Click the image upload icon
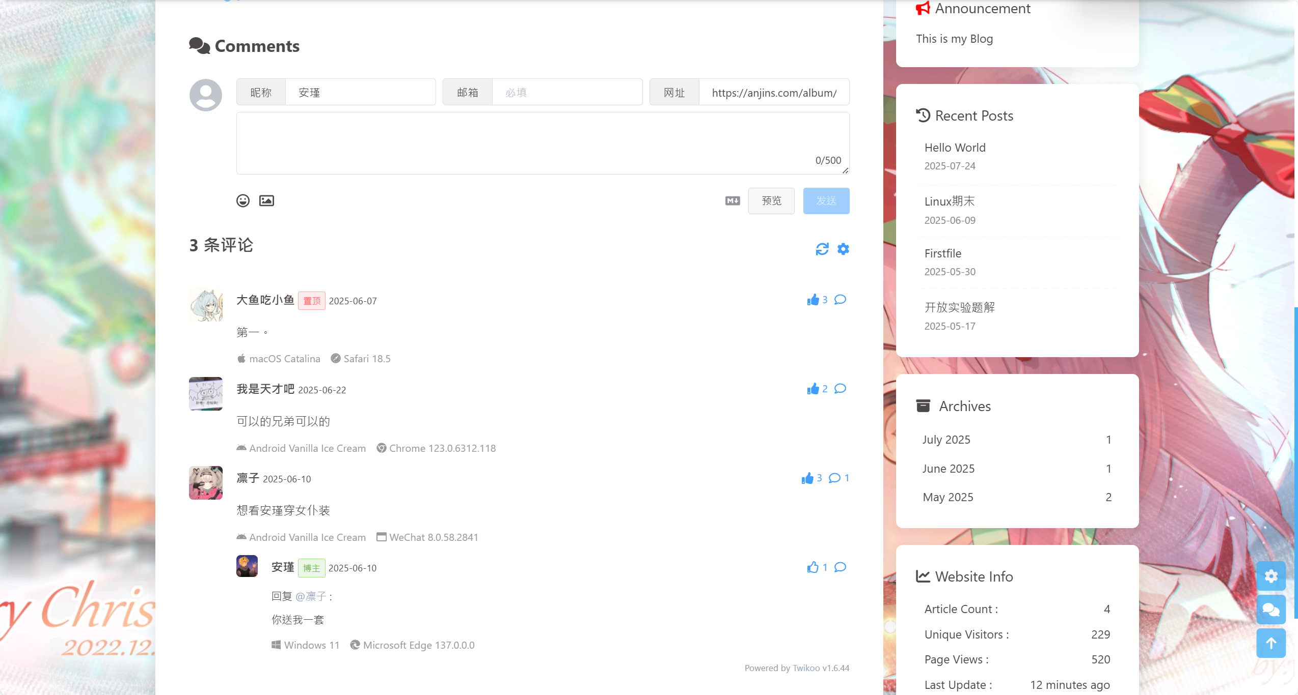 266,201
